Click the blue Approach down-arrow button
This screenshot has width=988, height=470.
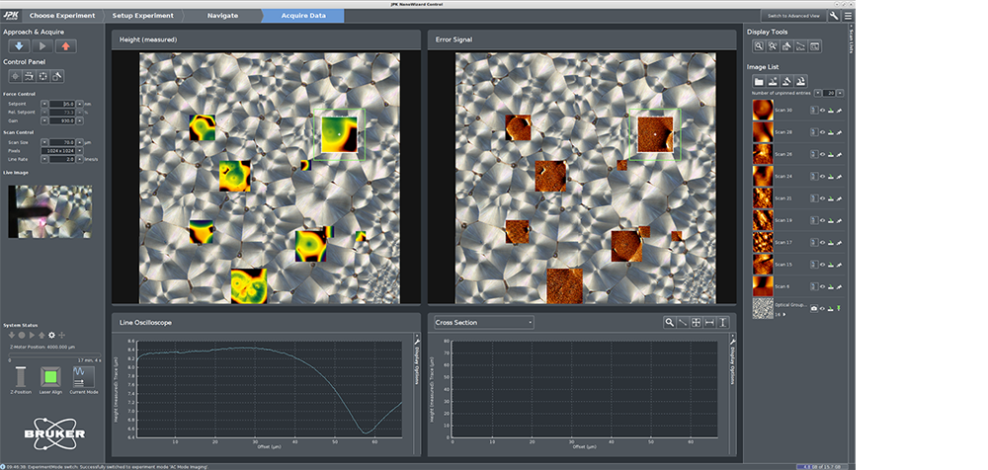pyautogui.click(x=18, y=45)
